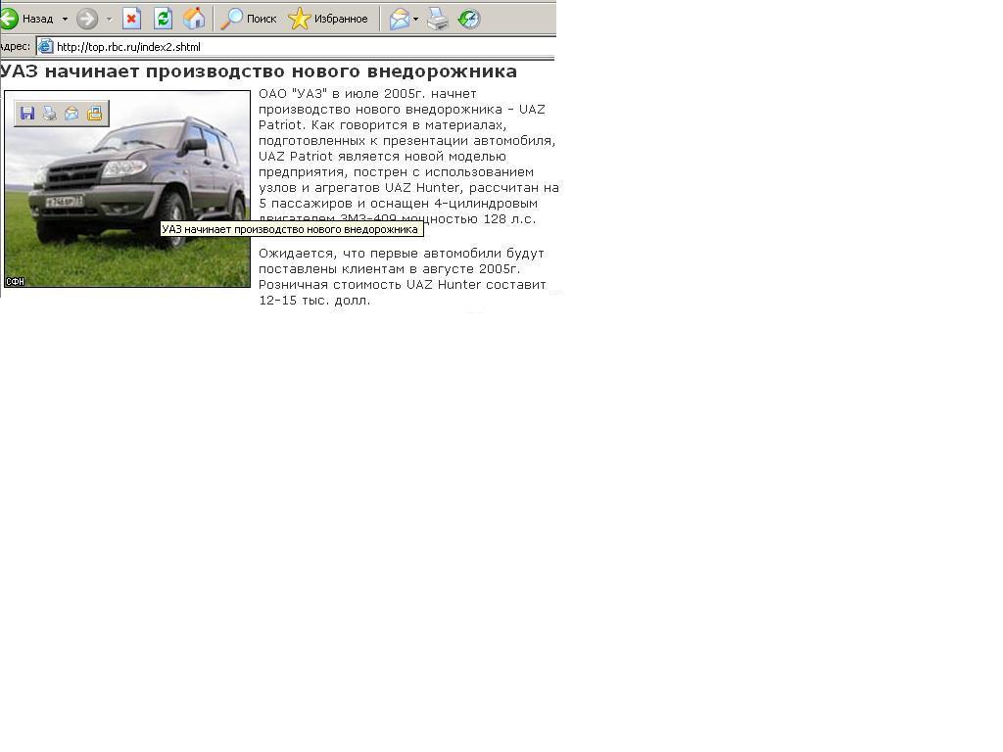Save the image via floating toolbar
Screen dimensions: 1003x752
pyautogui.click(x=27, y=114)
